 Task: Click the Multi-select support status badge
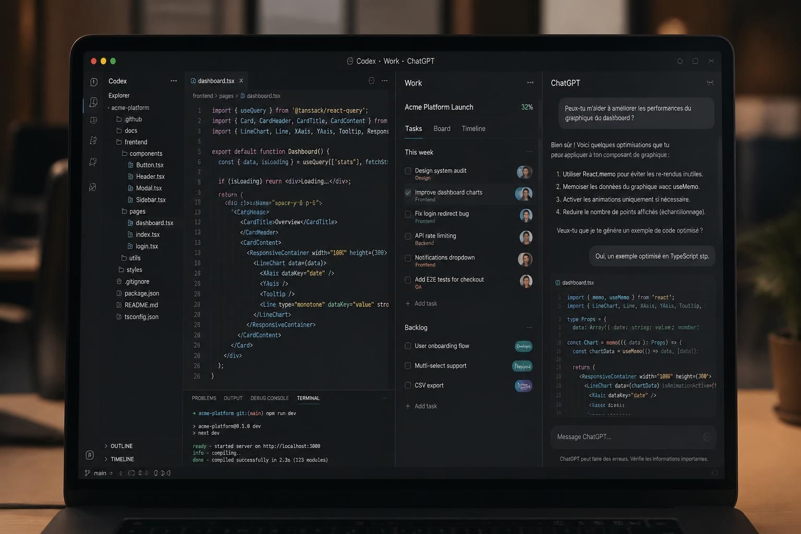(522, 366)
